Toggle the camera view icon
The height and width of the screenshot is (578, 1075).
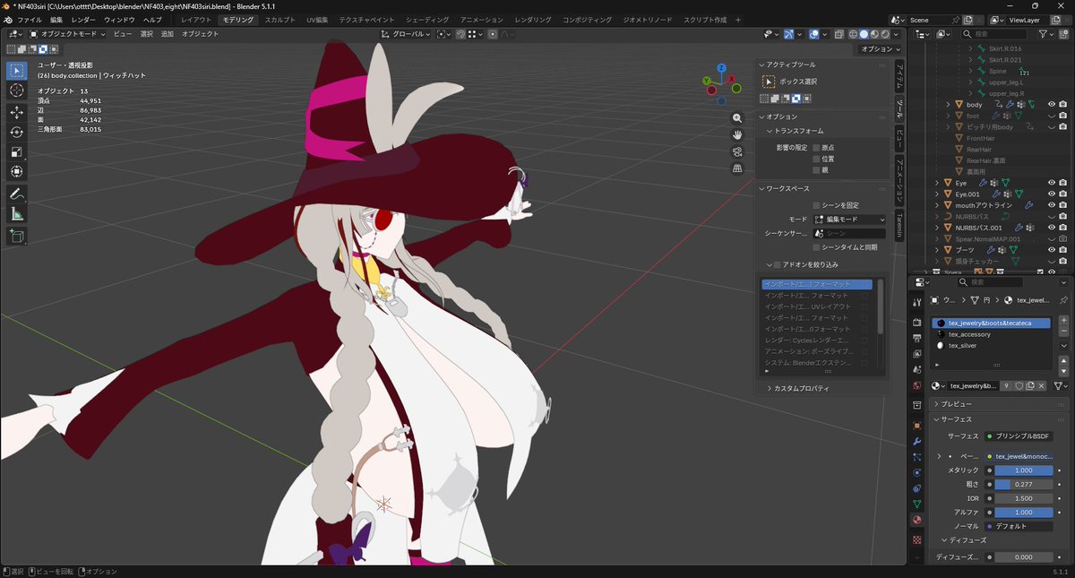pyautogui.click(x=737, y=151)
